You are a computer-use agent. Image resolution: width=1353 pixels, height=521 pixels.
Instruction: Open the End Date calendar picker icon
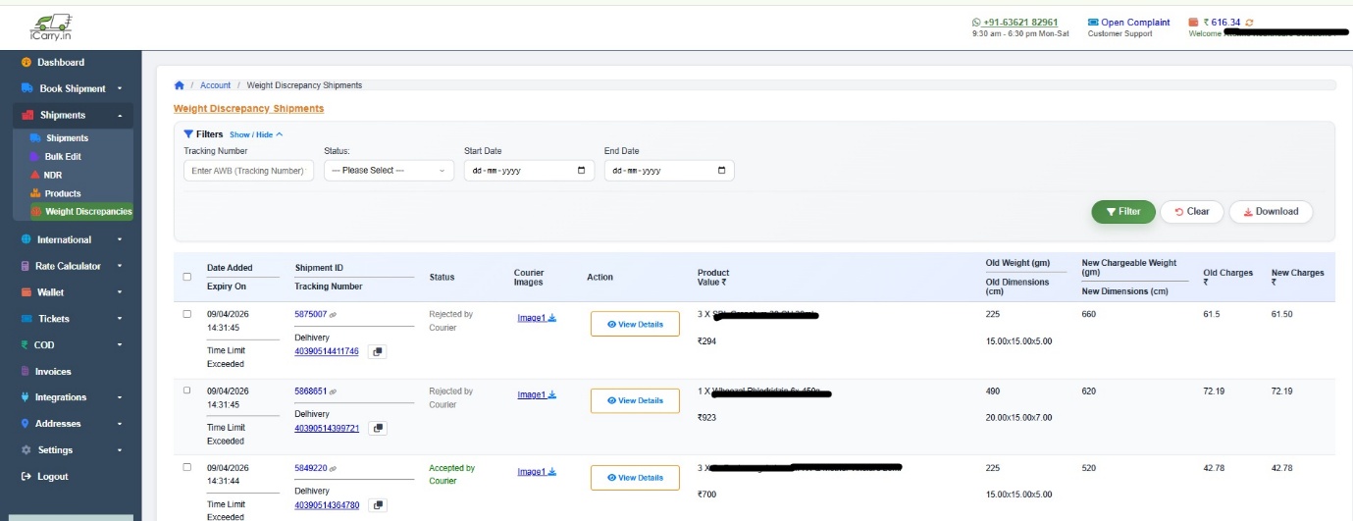point(722,171)
